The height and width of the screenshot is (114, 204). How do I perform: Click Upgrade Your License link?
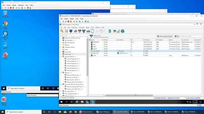tap(173, 98)
